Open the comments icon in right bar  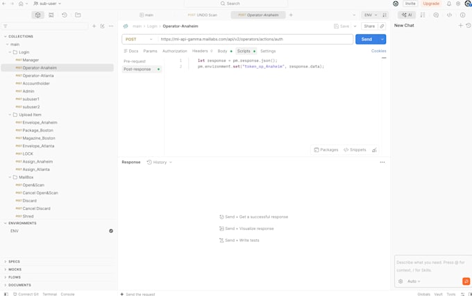click(x=436, y=15)
